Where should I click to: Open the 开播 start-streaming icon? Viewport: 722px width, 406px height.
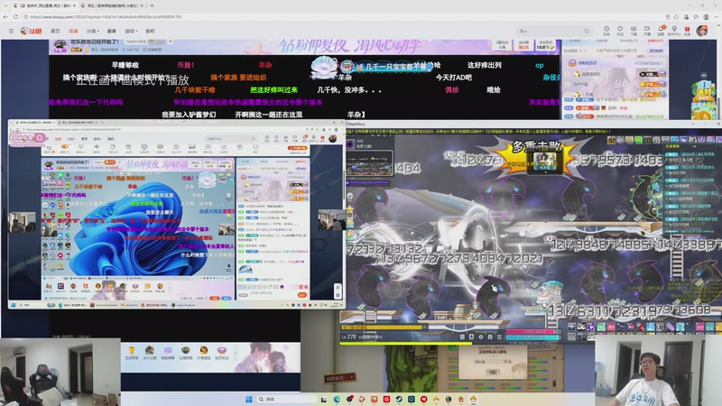point(647,31)
